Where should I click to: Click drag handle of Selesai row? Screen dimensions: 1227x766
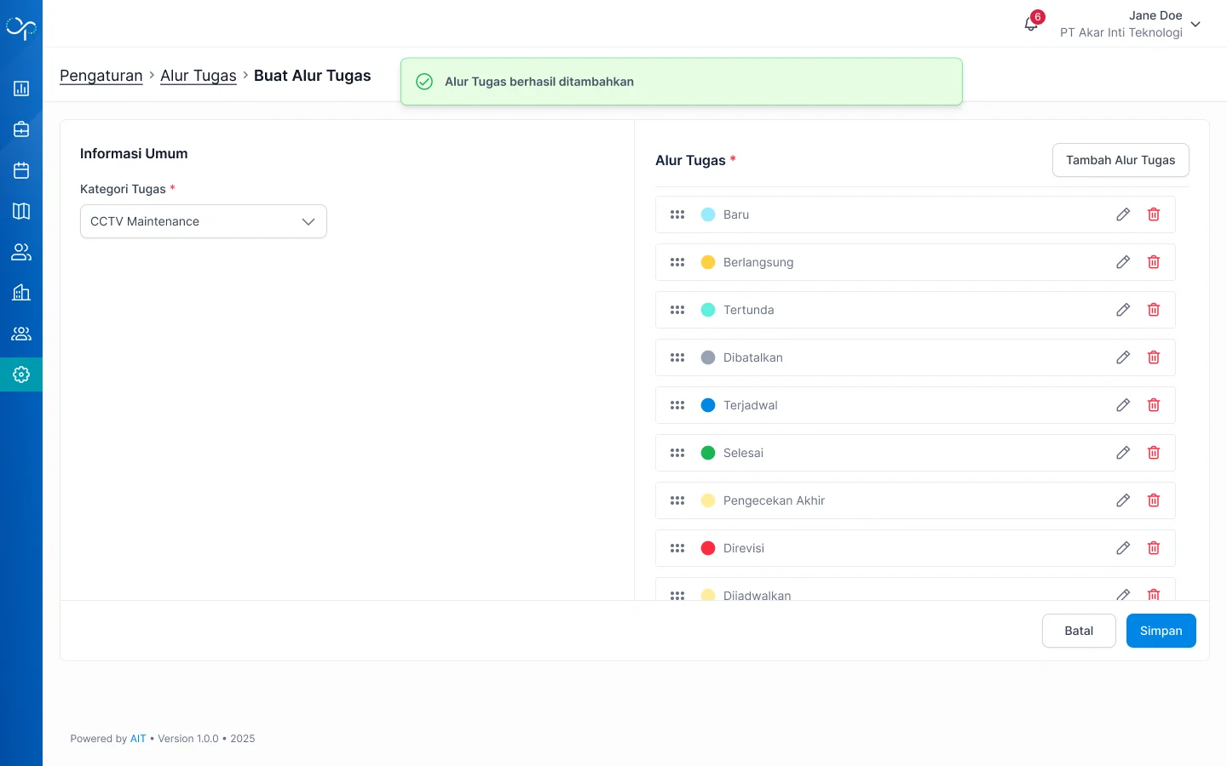(677, 453)
